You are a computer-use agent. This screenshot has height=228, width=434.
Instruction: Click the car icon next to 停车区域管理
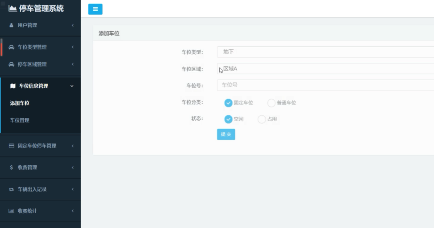[11, 64]
